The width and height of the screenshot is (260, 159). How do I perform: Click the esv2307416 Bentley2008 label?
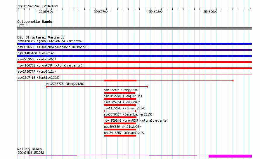(x=39, y=78)
